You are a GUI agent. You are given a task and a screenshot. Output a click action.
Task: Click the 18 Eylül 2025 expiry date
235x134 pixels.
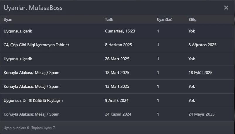pos(200,73)
